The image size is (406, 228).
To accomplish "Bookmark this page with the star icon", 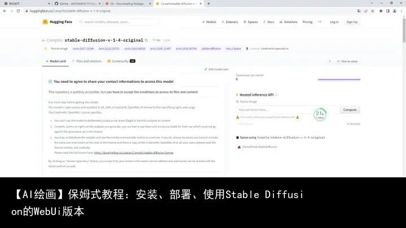I will coord(373,11).
